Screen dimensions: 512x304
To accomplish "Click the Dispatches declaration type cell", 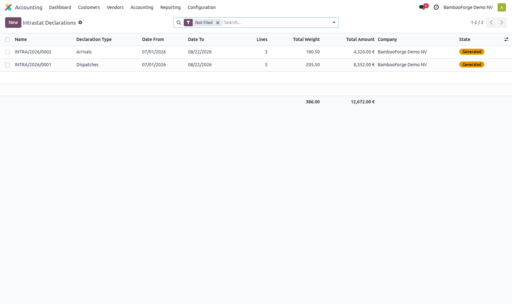I will pyautogui.click(x=87, y=65).
